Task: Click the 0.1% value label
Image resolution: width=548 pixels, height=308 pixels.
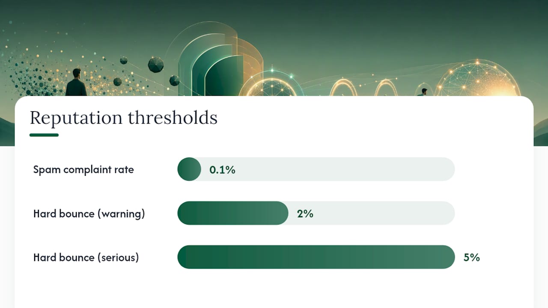Action: tap(222, 170)
